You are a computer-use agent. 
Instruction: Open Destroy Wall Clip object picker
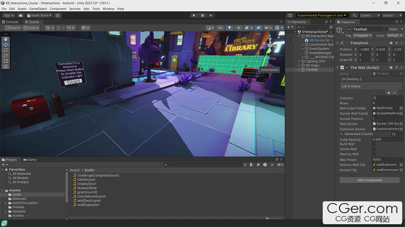point(401,165)
